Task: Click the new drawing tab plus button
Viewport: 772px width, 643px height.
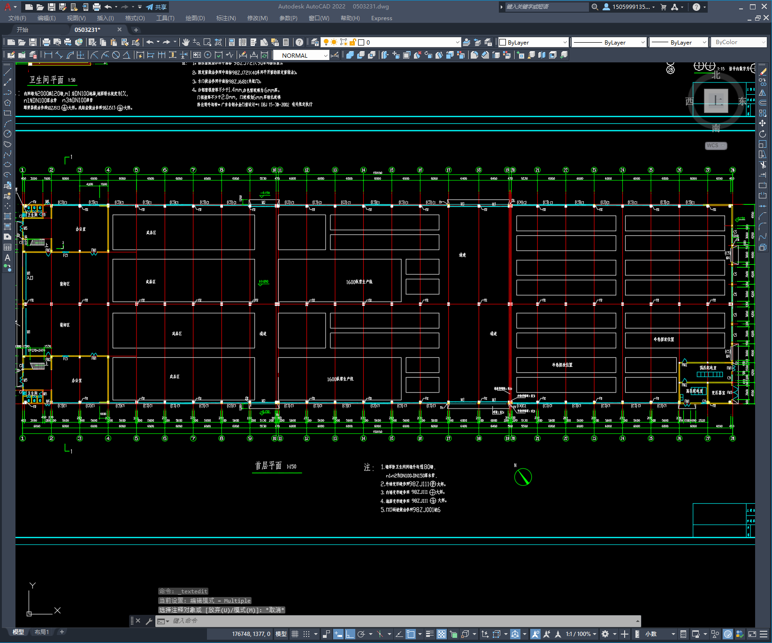Action: pyautogui.click(x=136, y=30)
